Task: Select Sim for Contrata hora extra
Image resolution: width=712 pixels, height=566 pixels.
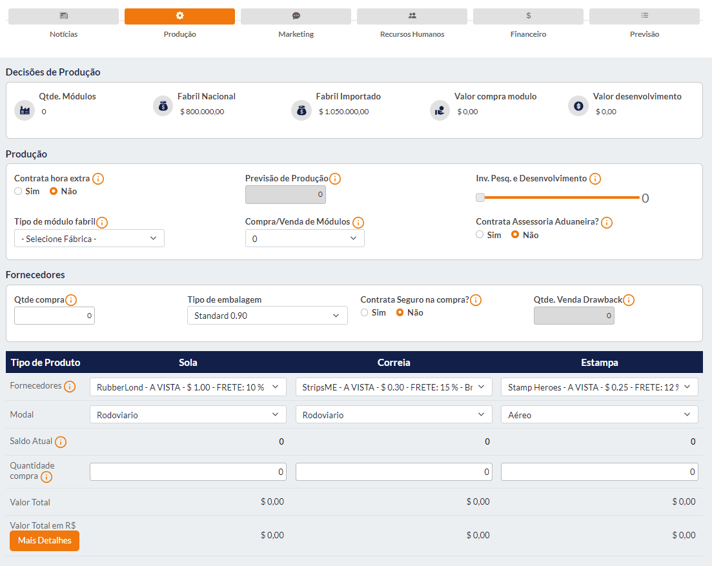Action: [19, 191]
